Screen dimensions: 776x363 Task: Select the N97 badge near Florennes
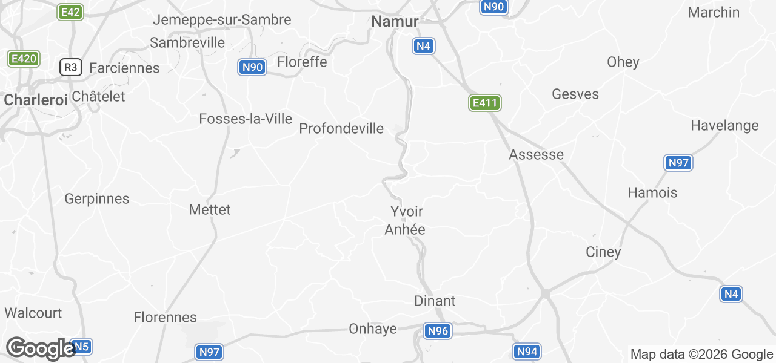(210, 352)
